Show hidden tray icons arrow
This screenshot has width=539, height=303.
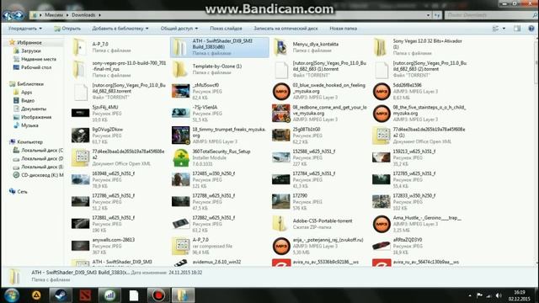(470, 295)
